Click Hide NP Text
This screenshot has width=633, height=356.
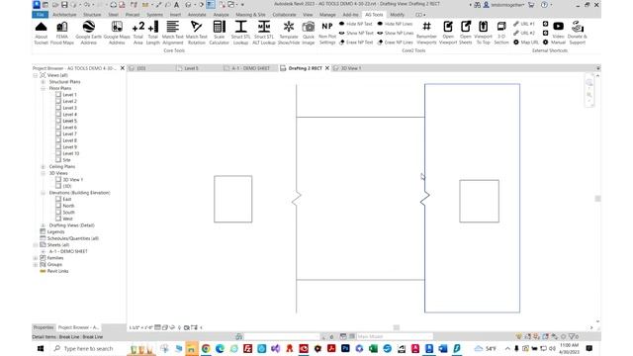tap(356, 24)
